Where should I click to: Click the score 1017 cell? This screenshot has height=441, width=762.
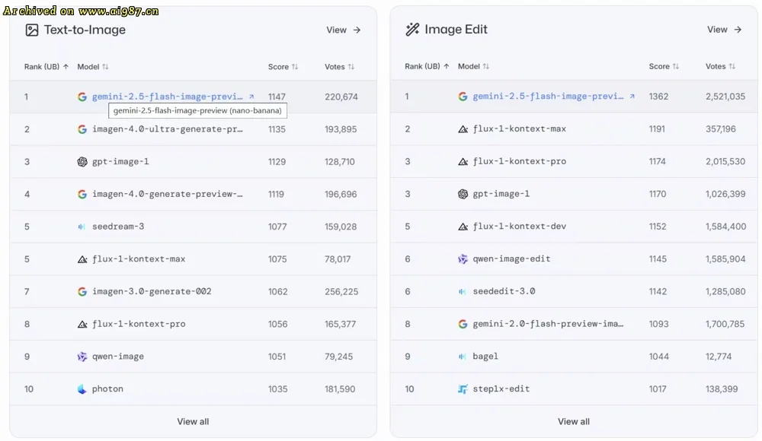click(657, 389)
